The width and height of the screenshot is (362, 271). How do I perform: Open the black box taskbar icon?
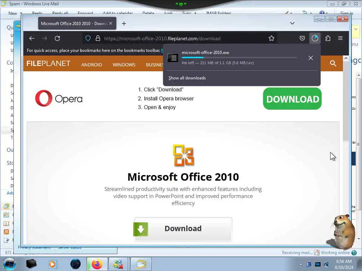31,264
